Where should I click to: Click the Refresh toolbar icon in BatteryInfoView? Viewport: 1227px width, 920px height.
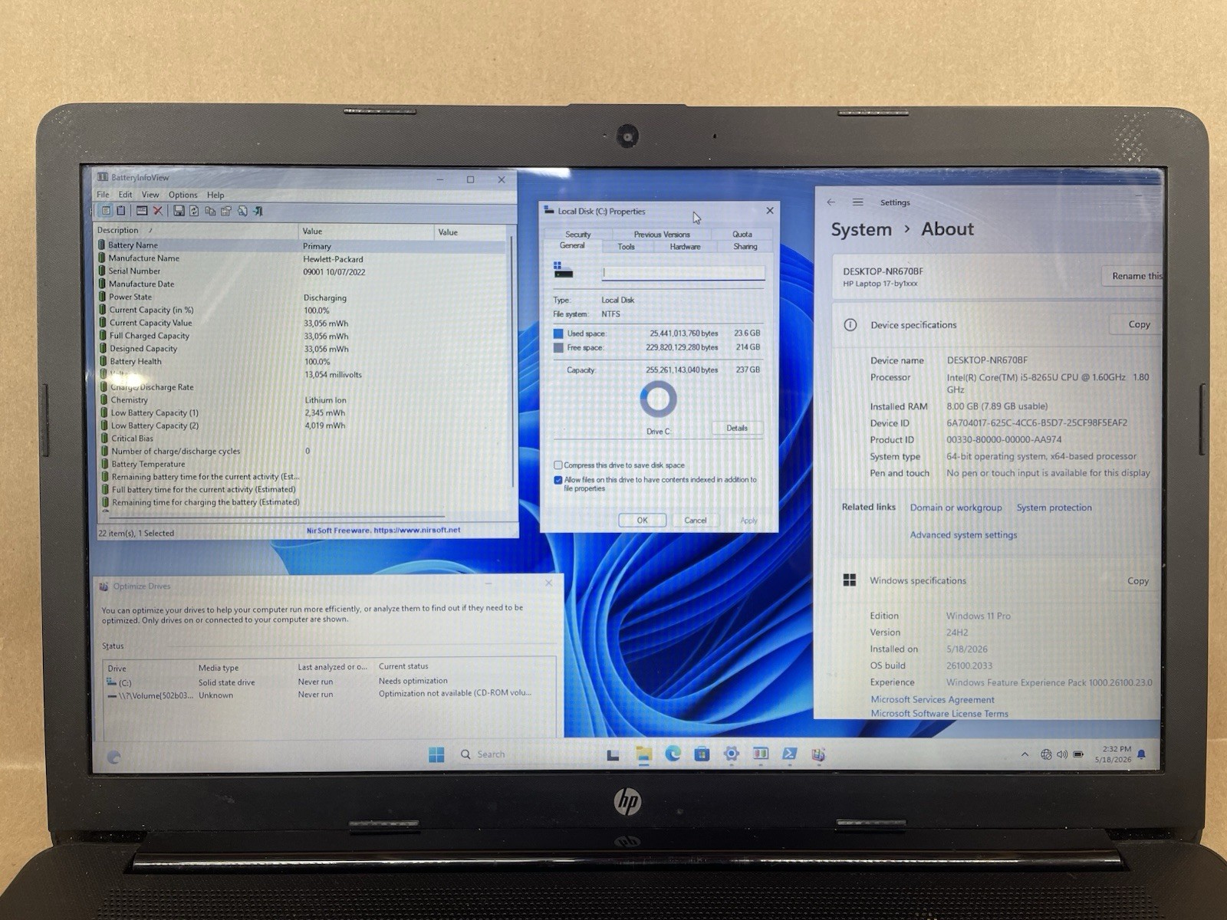click(x=194, y=211)
